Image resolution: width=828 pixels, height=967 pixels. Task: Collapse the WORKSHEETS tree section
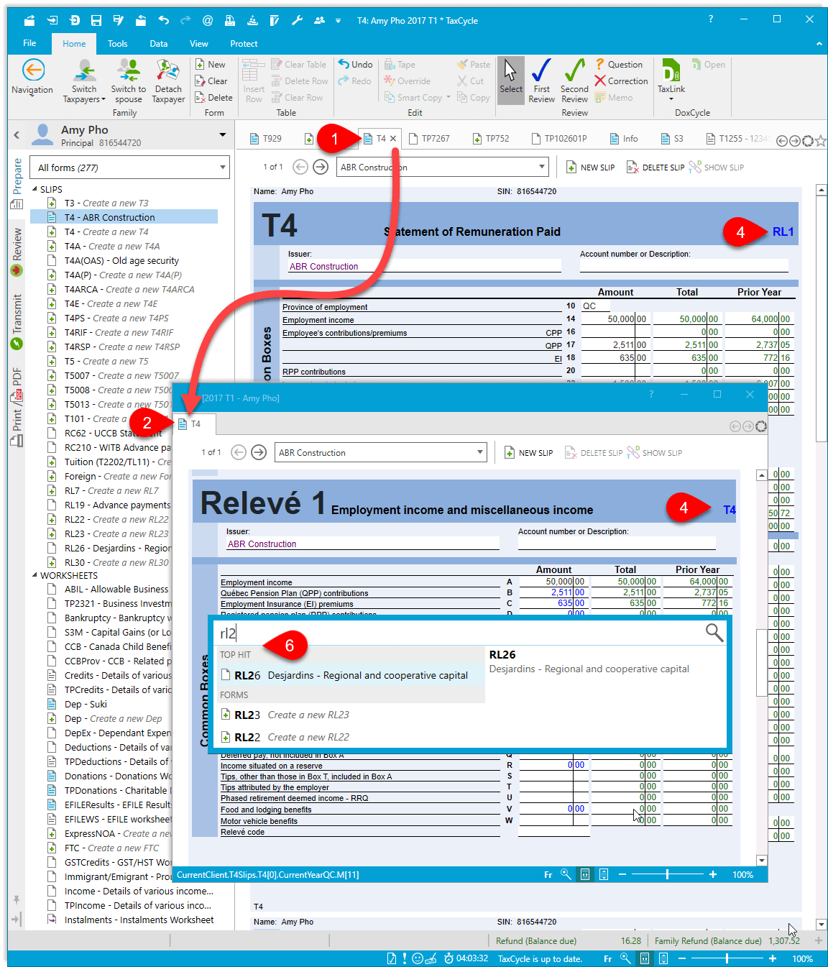[x=34, y=576]
